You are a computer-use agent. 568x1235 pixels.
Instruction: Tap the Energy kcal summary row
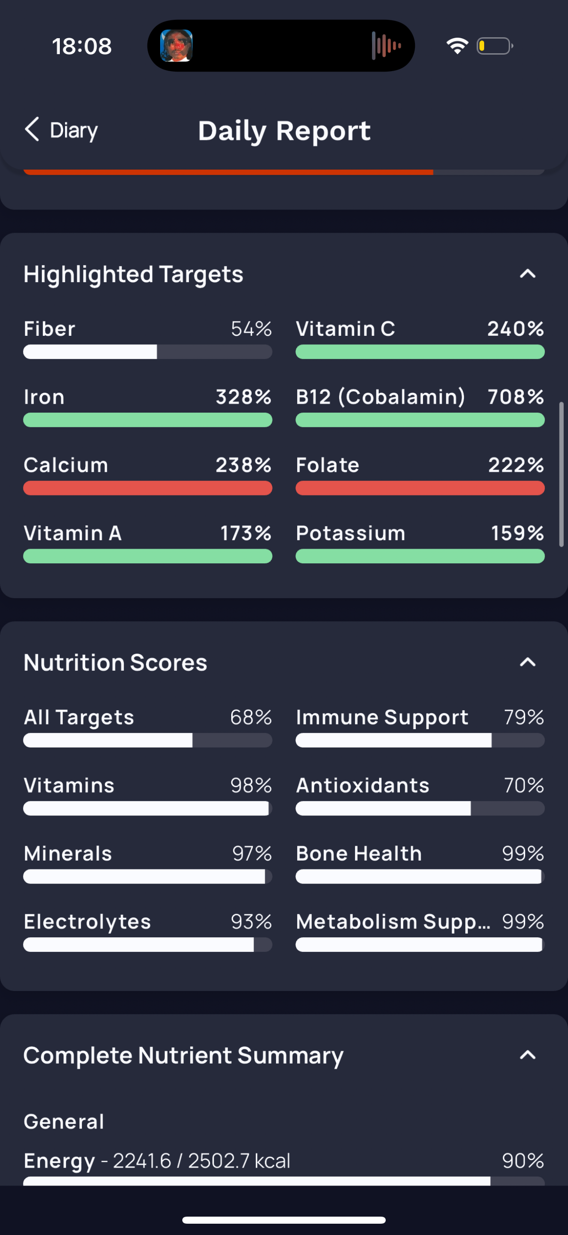tap(284, 1167)
